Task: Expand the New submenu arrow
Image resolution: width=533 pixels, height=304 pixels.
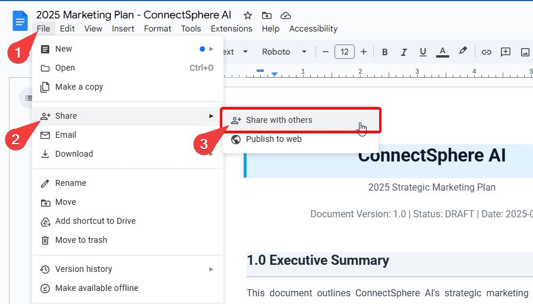Action: pyautogui.click(x=211, y=49)
